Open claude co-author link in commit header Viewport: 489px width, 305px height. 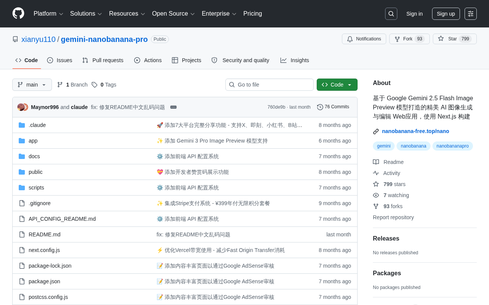79,107
